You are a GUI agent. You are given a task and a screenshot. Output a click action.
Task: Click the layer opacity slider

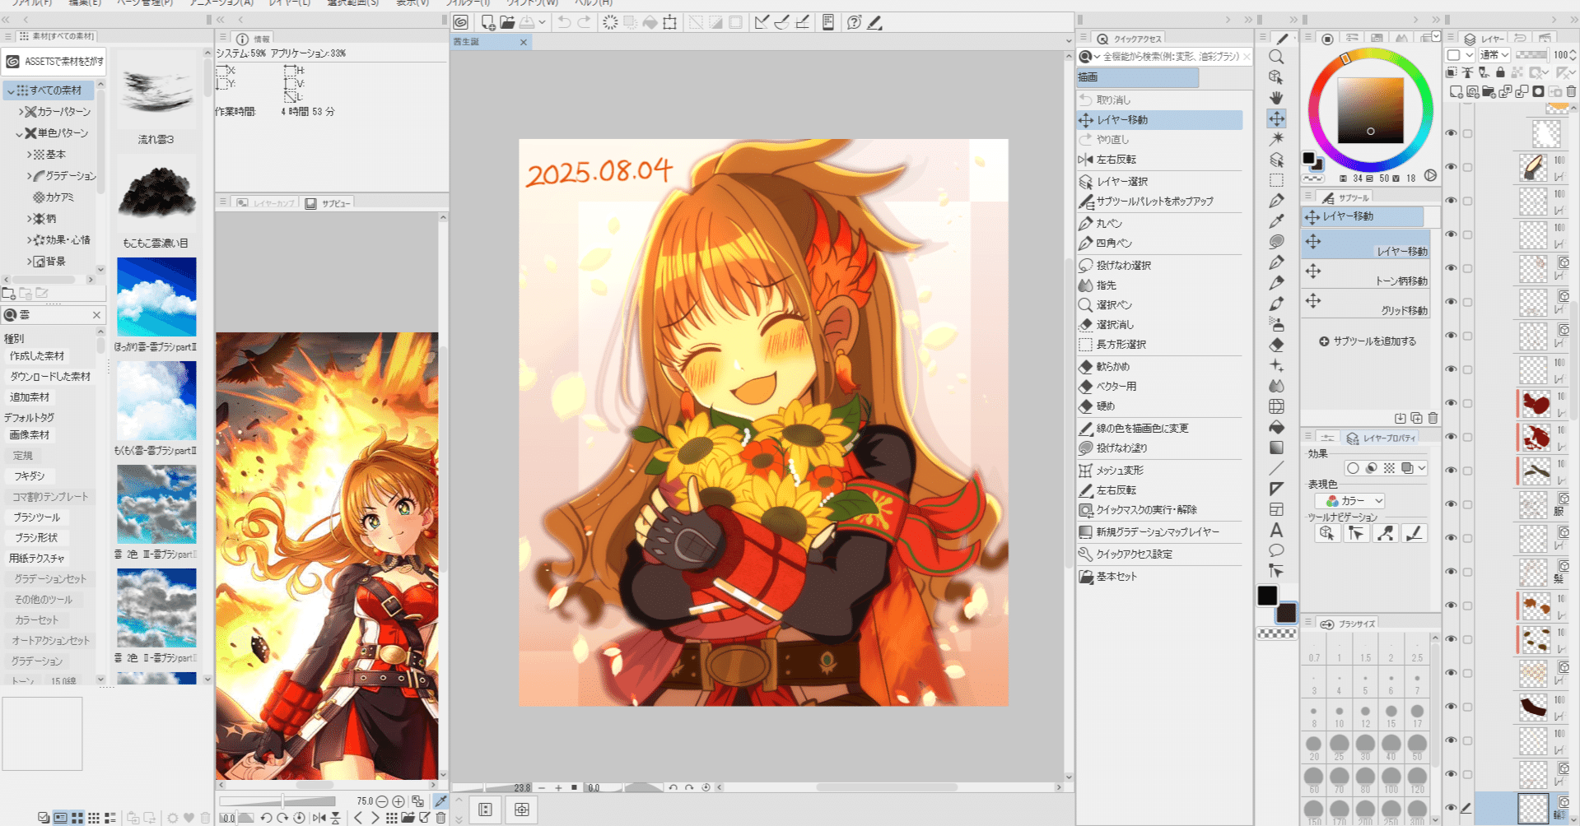(1531, 55)
